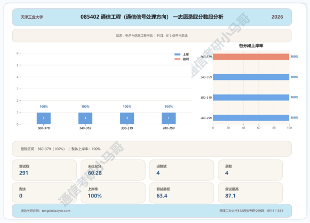
Task: Click y-axis tick label 6
Action: click(x=18, y=53)
